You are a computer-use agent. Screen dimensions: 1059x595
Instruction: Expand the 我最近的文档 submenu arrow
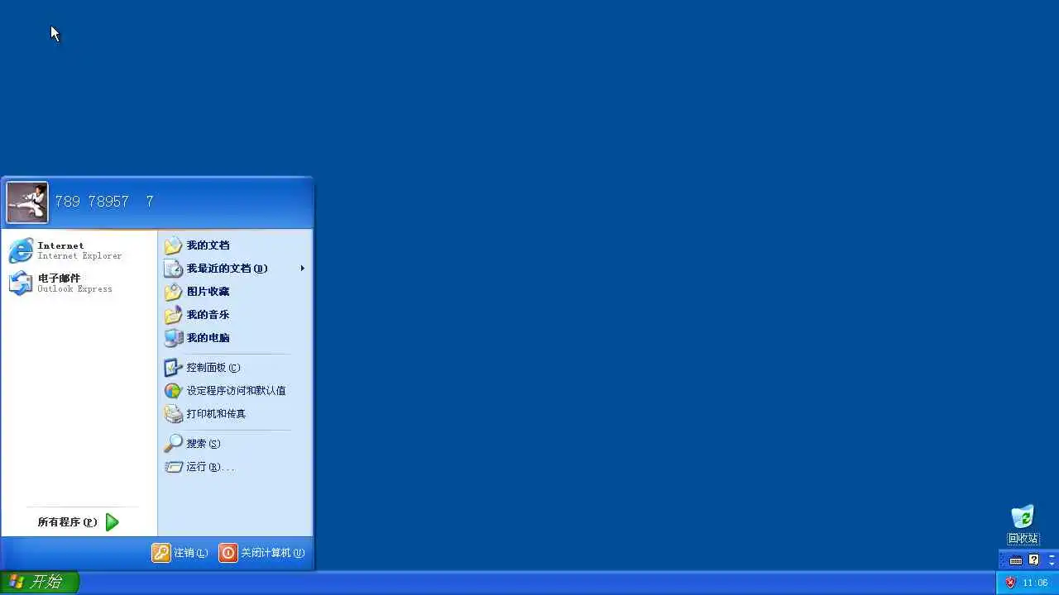303,269
